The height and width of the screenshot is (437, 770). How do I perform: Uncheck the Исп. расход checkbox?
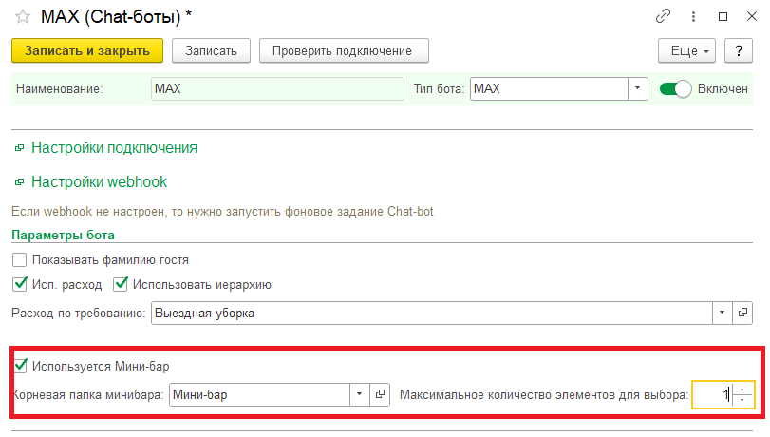click(x=20, y=284)
